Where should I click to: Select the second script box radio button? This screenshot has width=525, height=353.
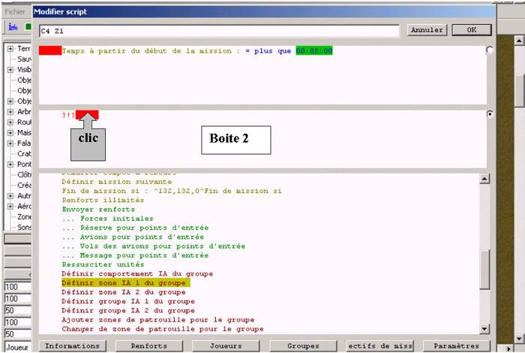[x=490, y=114]
